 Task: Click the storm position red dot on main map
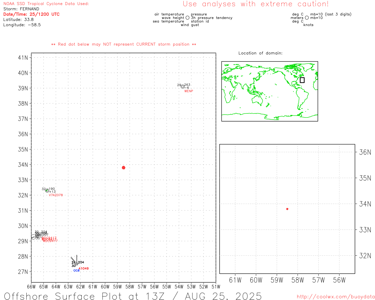[123, 168]
